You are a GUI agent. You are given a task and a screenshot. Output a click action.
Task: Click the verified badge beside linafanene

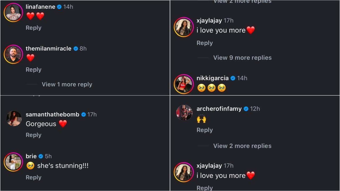(59, 7)
